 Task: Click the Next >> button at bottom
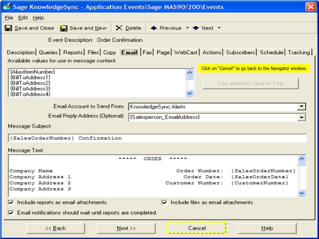pos(126,228)
